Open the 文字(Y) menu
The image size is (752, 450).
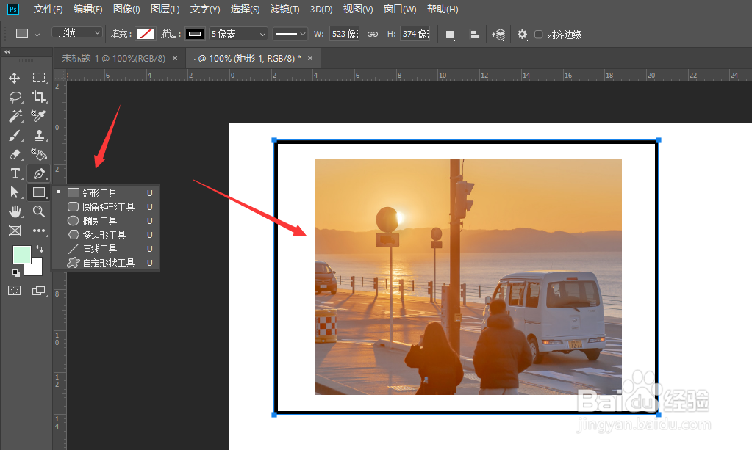pyautogui.click(x=205, y=9)
